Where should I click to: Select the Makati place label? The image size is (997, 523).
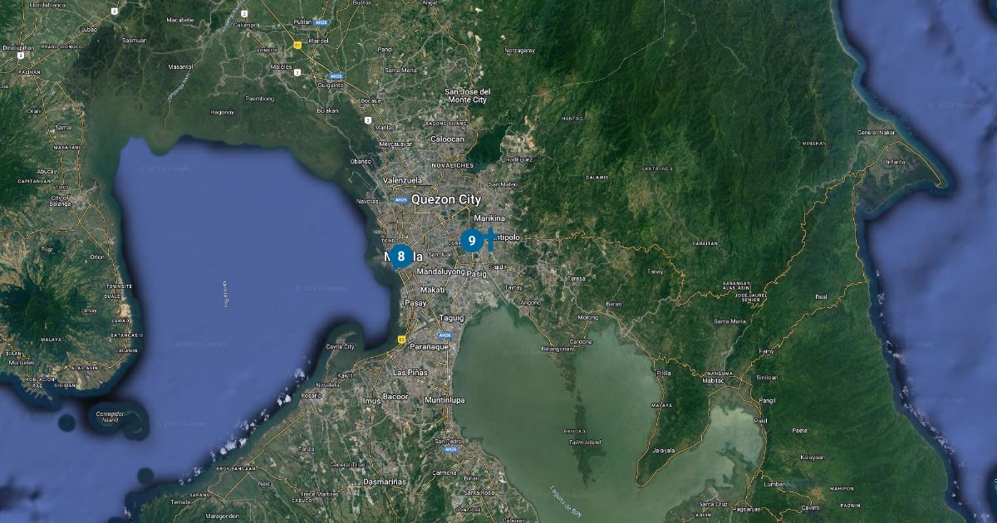click(x=433, y=289)
